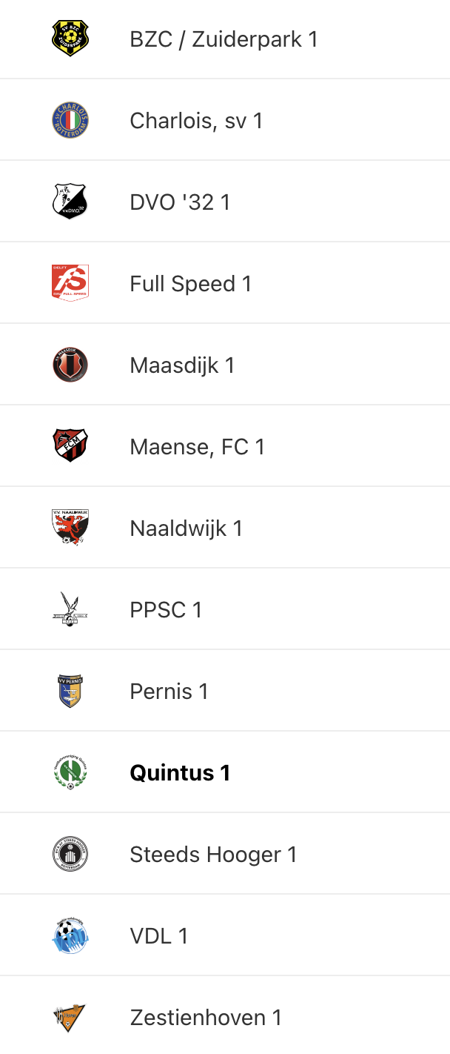Click the Naaldwijk lion crest
The width and height of the screenshot is (450, 1054).
70,528
